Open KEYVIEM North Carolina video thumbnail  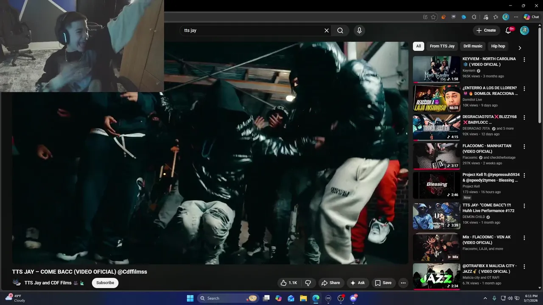437,69
